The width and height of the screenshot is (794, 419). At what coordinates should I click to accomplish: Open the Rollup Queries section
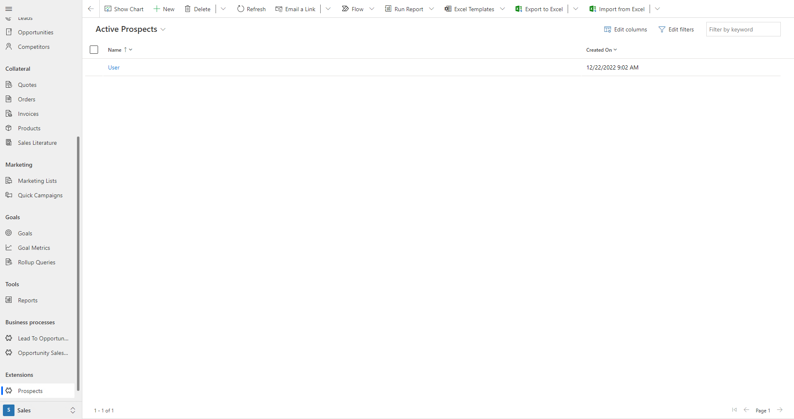(x=36, y=262)
